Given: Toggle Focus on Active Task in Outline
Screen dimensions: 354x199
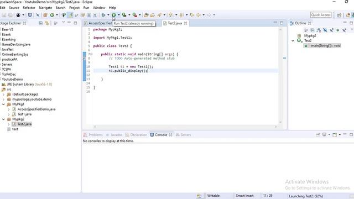Looking at the screenshot, I should click(306, 30).
